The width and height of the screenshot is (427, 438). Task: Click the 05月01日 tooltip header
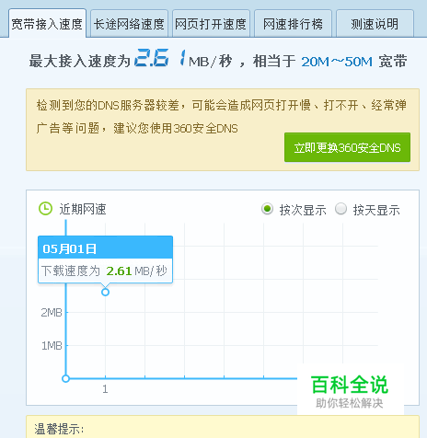click(x=105, y=248)
